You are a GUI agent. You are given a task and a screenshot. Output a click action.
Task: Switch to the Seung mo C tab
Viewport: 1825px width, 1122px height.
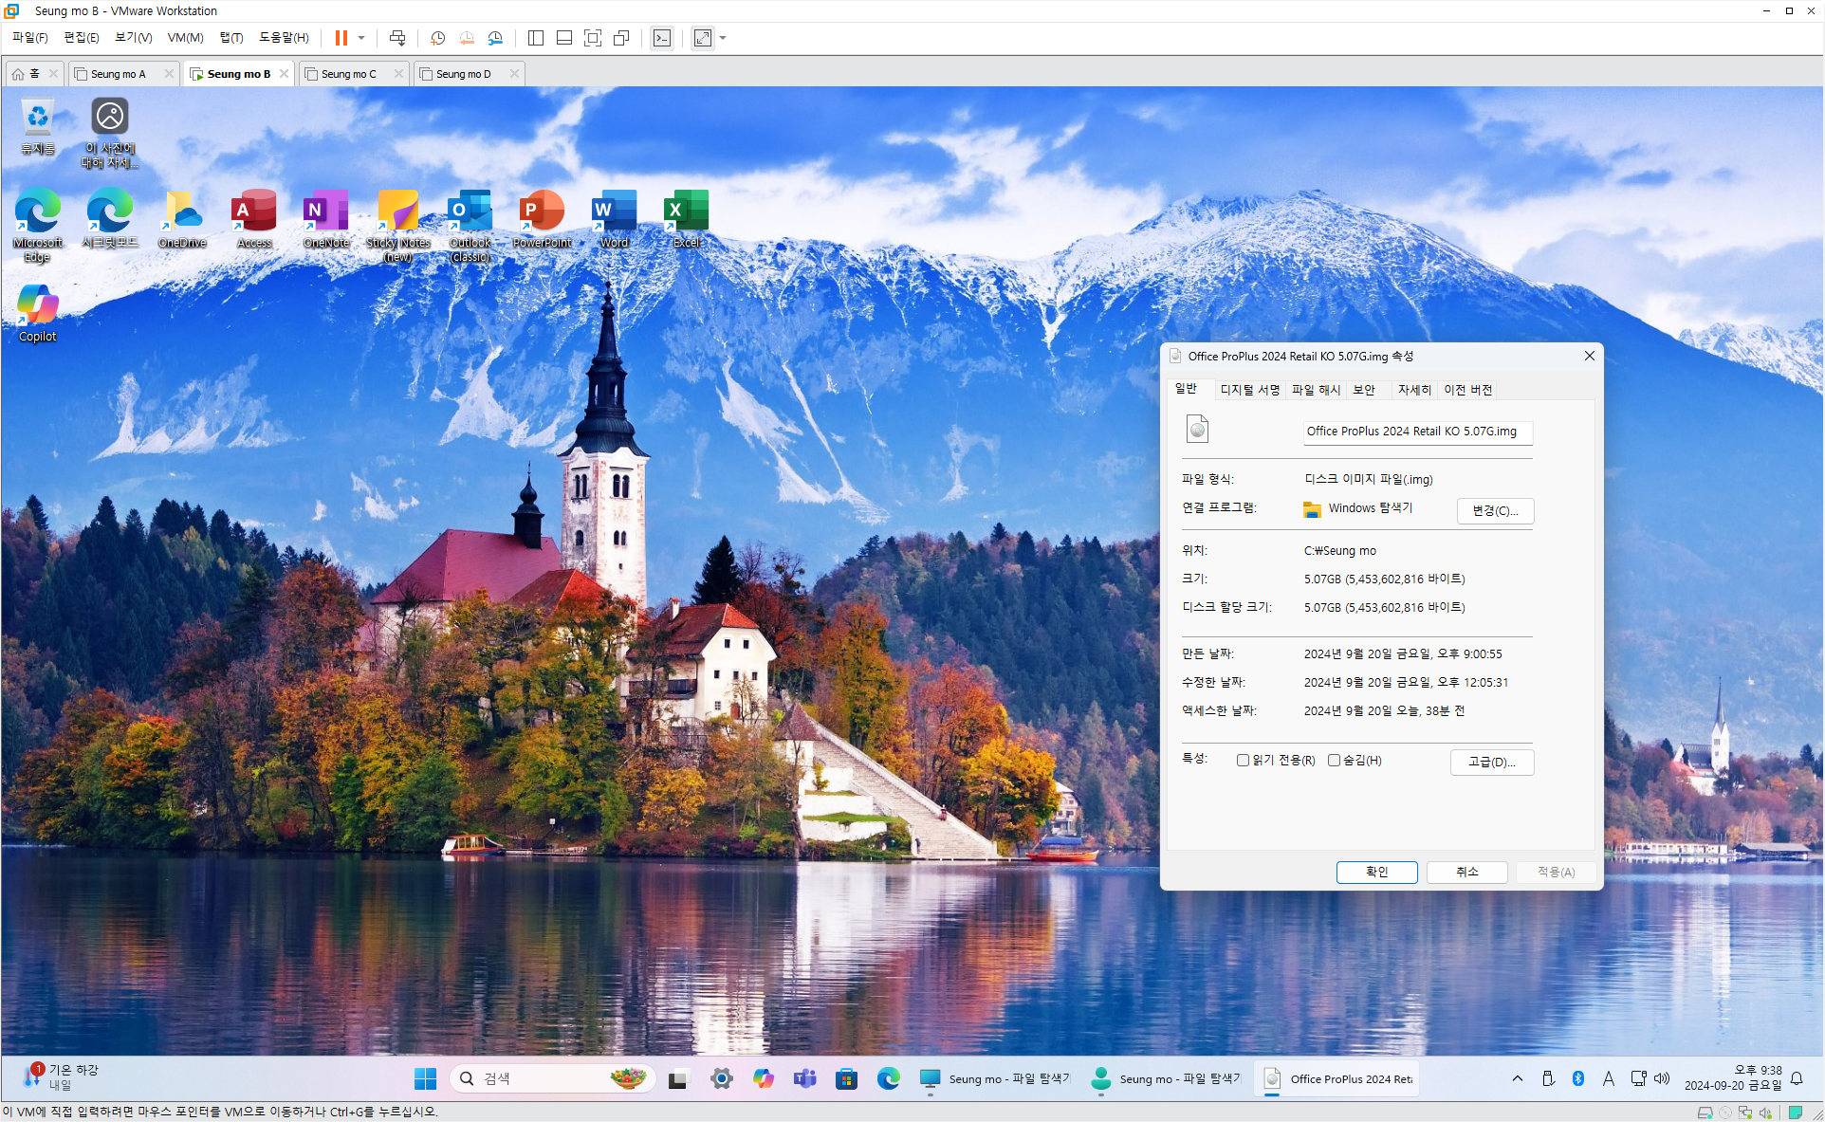click(348, 74)
